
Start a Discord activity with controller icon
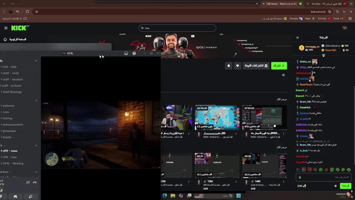pyautogui.click(x=15, y=196)
